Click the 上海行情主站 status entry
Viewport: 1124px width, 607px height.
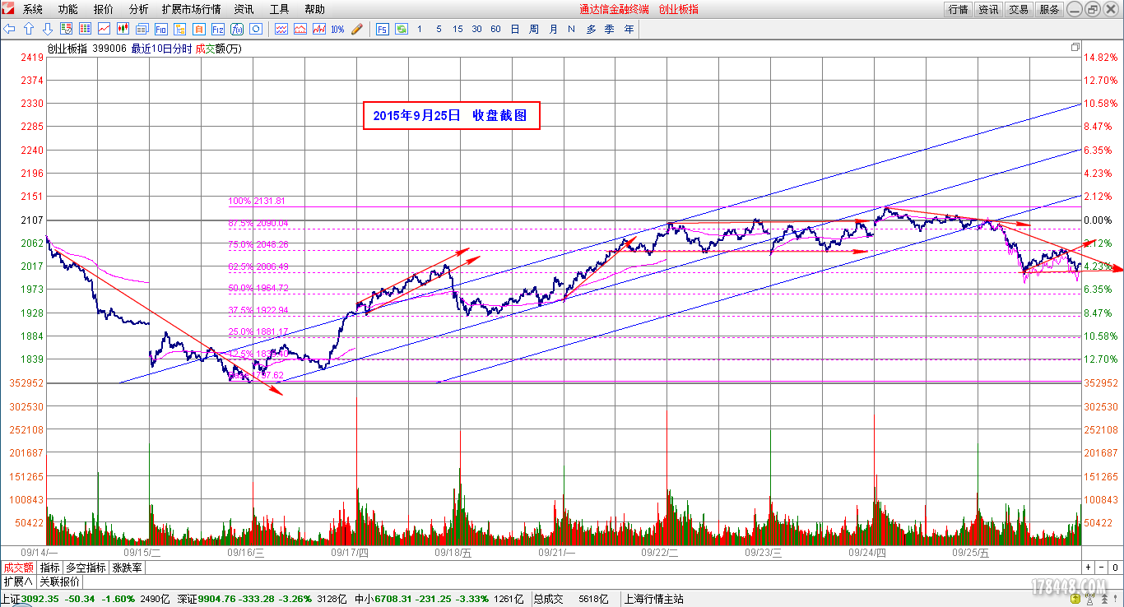[654, 599]
